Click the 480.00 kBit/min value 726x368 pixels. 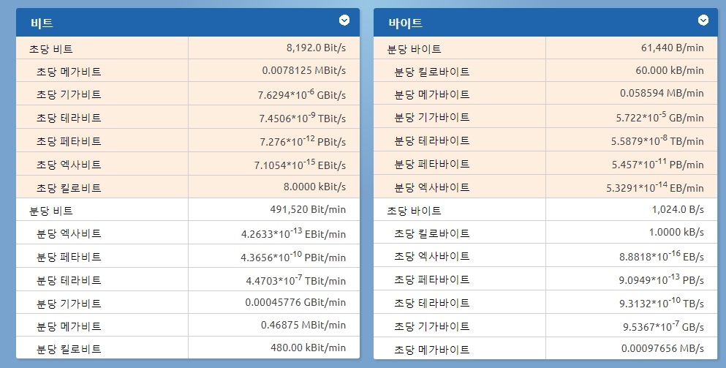click(x=309, y=348)
